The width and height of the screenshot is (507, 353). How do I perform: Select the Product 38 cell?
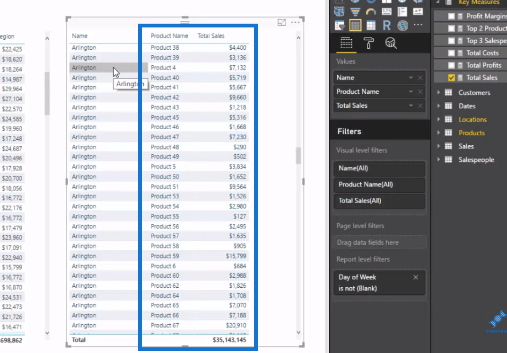[x=165, y=48]
